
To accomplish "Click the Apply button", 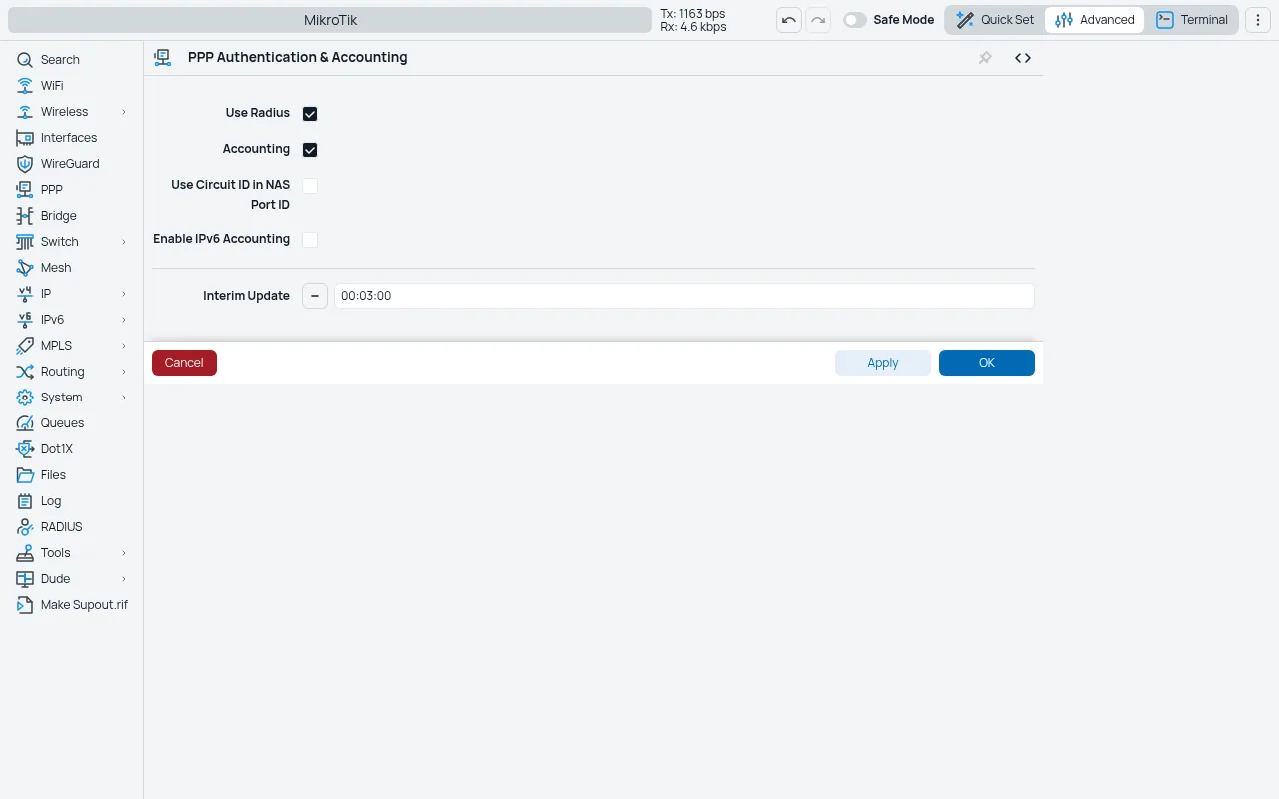I will point(883,363).
